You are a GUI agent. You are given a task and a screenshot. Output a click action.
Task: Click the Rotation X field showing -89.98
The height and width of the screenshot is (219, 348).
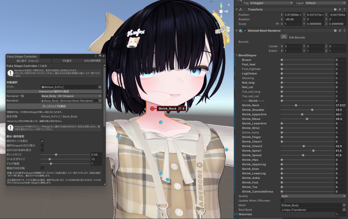(x=293, y=19)
